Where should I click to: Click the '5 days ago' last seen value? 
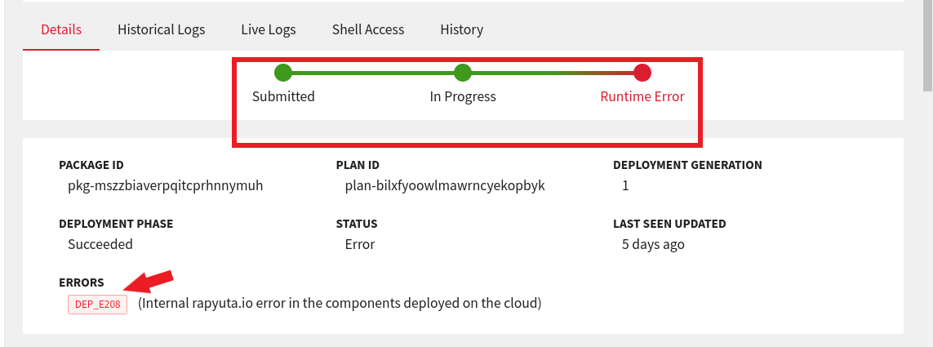(653, 244)
